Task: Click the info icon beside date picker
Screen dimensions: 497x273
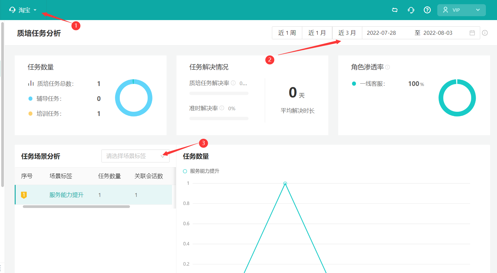Action: [485, 33]
